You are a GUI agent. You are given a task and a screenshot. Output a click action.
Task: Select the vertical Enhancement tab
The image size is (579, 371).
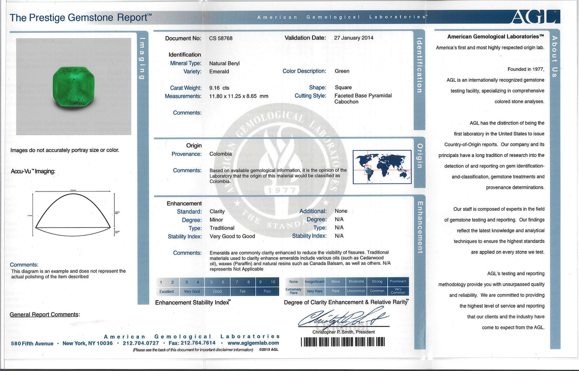[420, 227]
